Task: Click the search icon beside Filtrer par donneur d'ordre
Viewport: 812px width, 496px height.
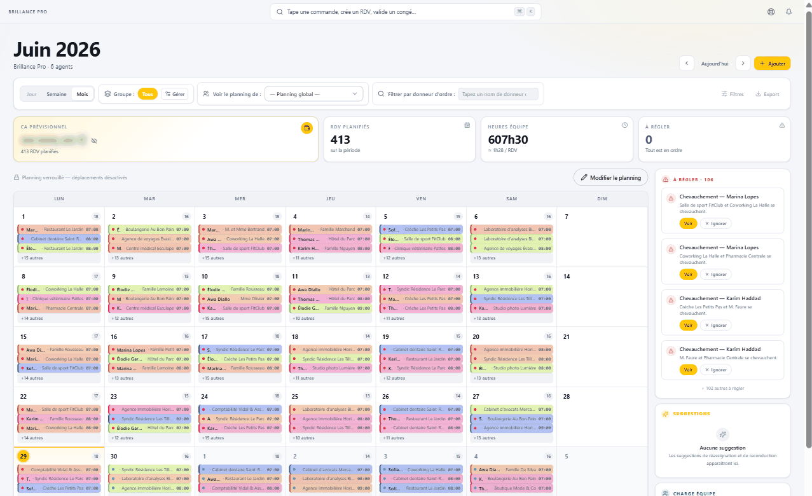Action: [382, 94]
